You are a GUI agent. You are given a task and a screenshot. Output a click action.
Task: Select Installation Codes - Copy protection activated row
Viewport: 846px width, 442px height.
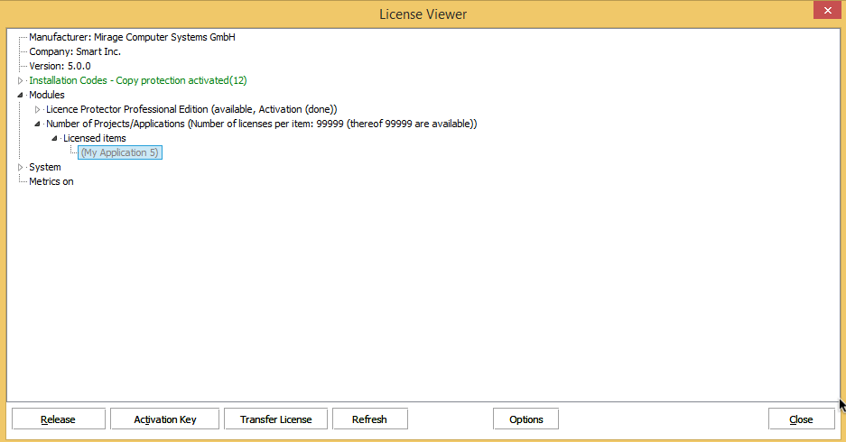pos(138,80)
